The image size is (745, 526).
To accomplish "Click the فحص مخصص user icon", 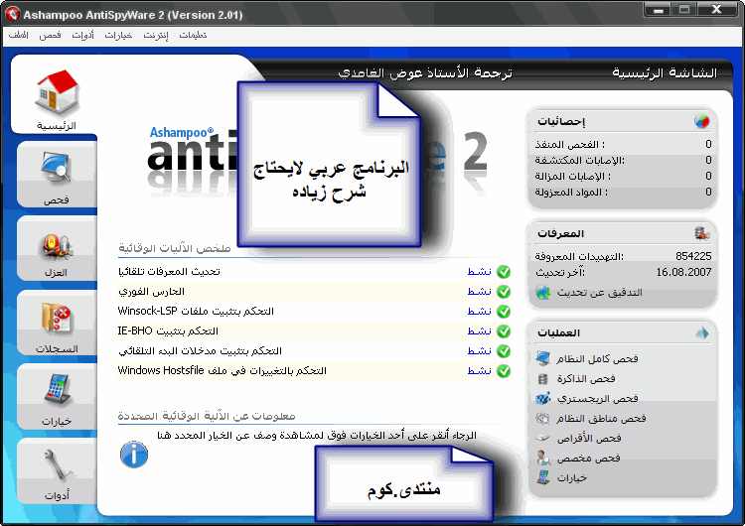I will tap(542, 459).
